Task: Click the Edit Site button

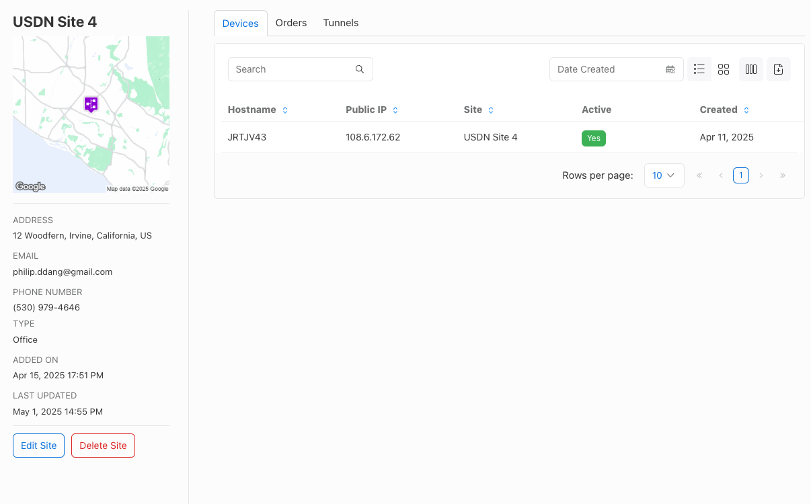Action: [38, 446]
